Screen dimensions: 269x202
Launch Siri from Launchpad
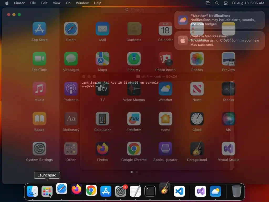pos(229,119)
